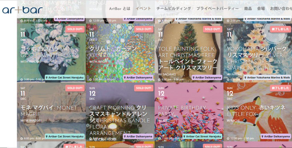This screenshot has height=148, width=292.
Task: Click location pin icon on Silver Tree venue tag
Action: click(246, 78)
